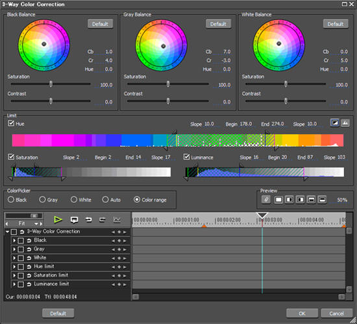Click the paperclip icon in Preview section
This screenshot has height=324, width=357.
[266, 200]
